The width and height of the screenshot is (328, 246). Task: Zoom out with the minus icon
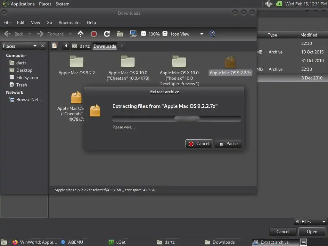pos(143,34)
